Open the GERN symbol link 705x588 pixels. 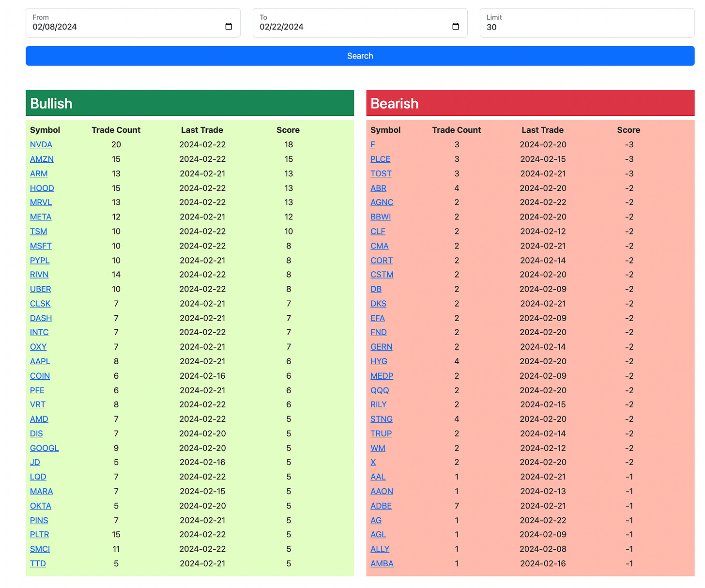click(x=382, y=347)
